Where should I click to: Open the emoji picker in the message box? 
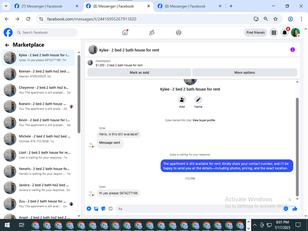(x=286, y=209)
